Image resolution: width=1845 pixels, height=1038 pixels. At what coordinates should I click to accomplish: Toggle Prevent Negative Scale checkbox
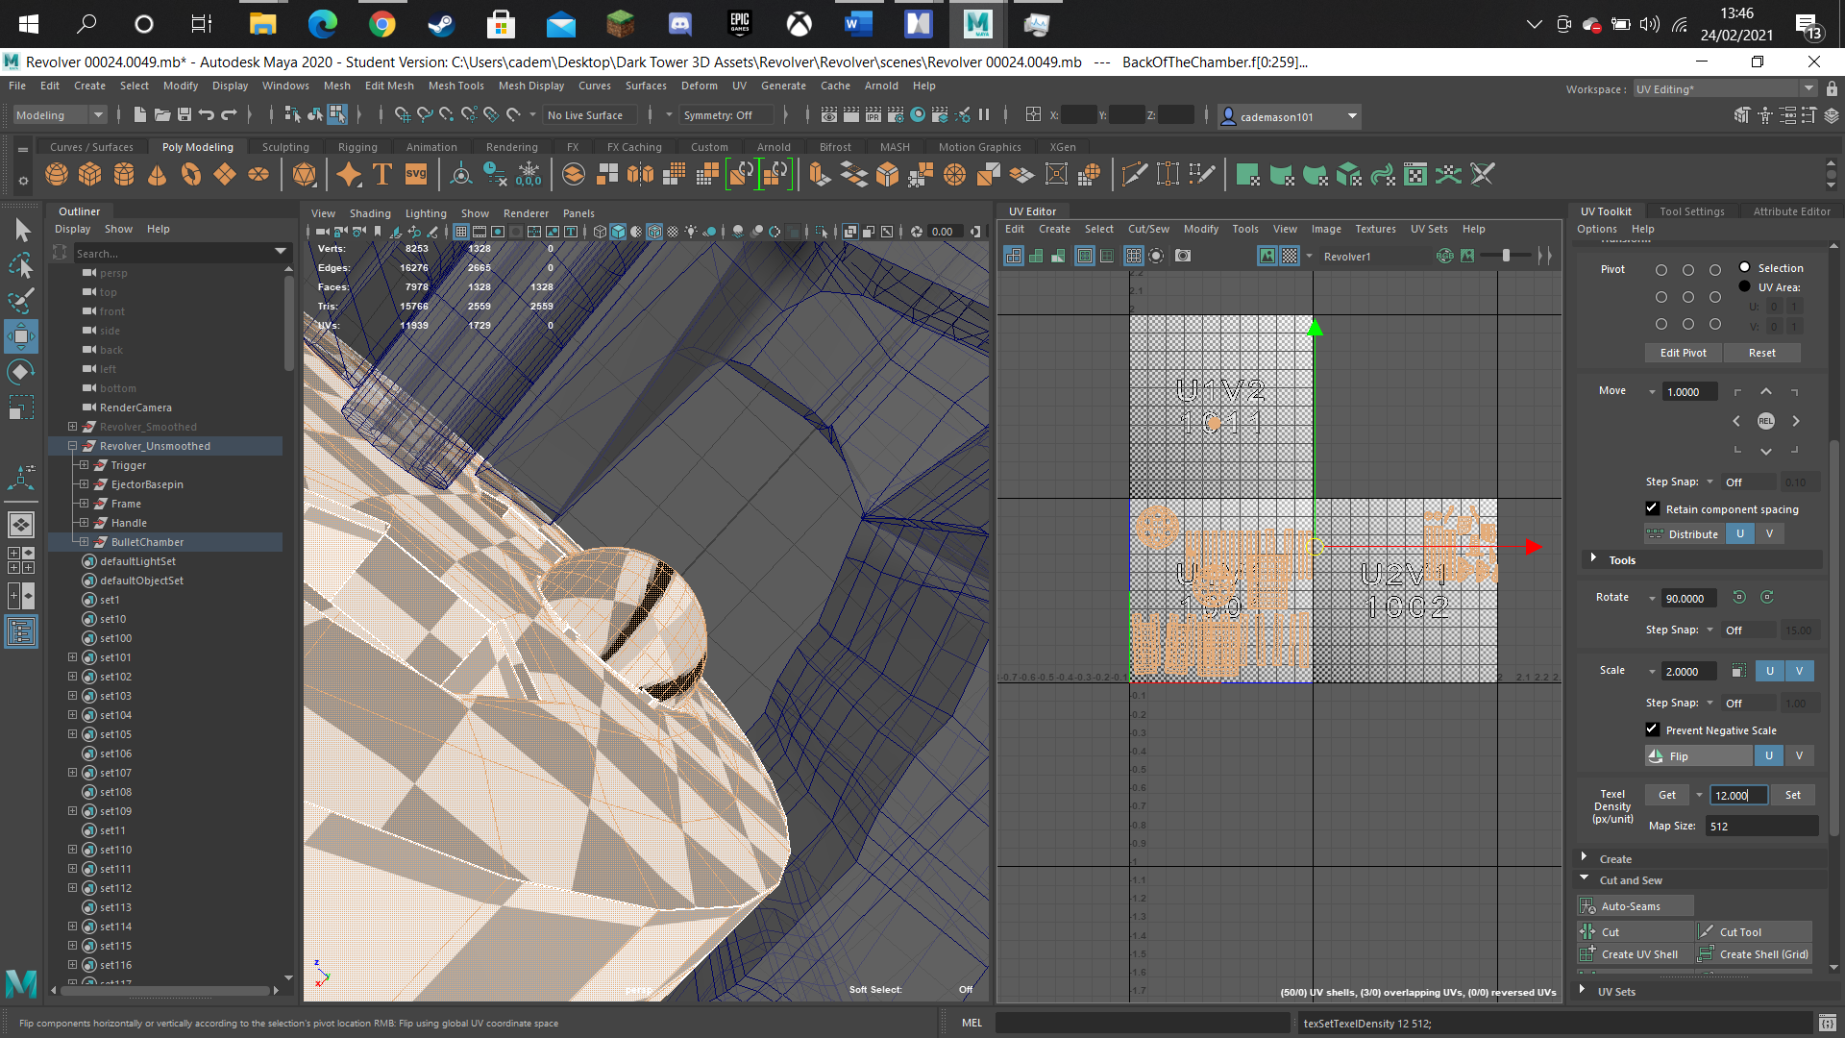[x=1653, y=729]
